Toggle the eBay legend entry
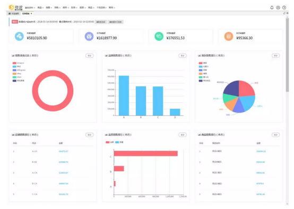This screenshot has height=209, width=294. (17, 74)
